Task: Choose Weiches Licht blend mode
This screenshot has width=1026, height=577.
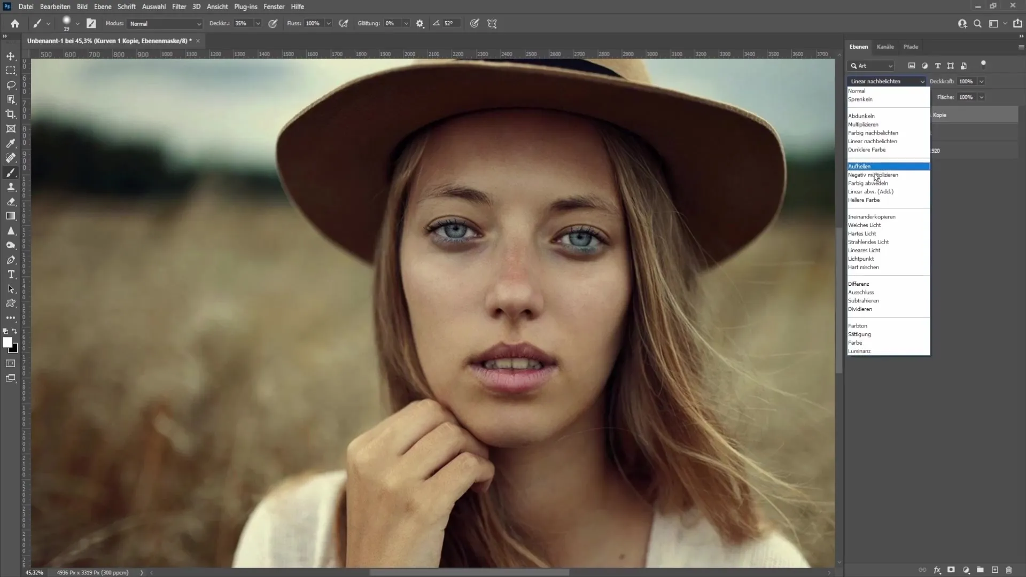Action: tap(888, 225)
